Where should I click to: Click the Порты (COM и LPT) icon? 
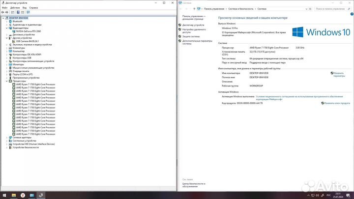[10, 75]
